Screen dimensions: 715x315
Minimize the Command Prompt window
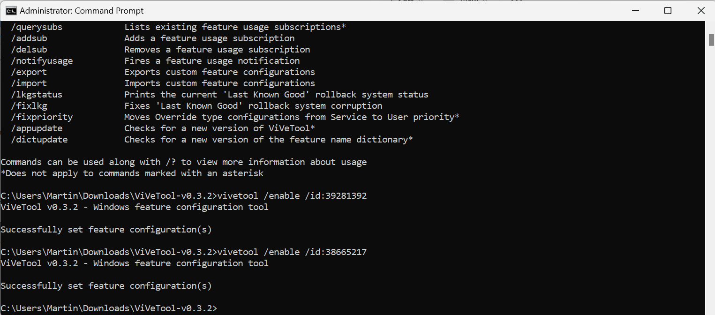(x=636, y=10)
